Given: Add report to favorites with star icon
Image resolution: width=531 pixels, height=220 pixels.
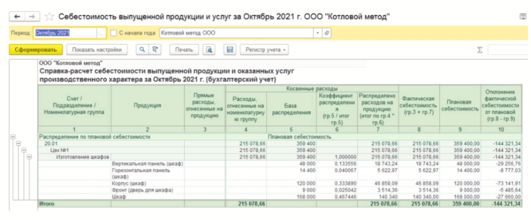Looking at the screenshot, I should click(50, 17).
